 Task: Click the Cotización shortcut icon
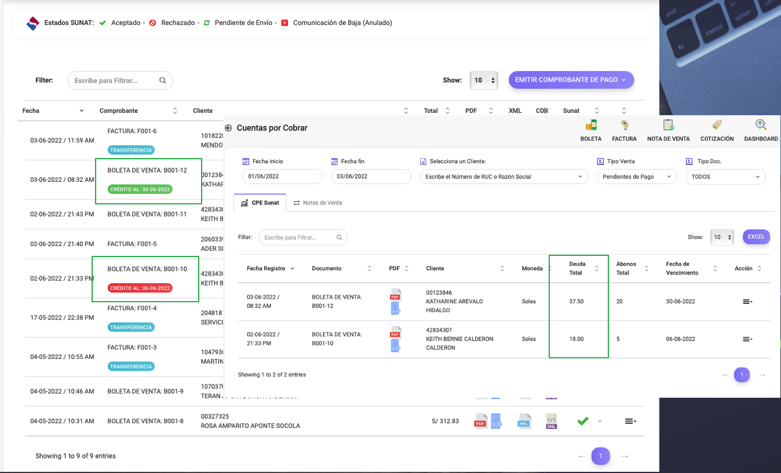point(717,126)
